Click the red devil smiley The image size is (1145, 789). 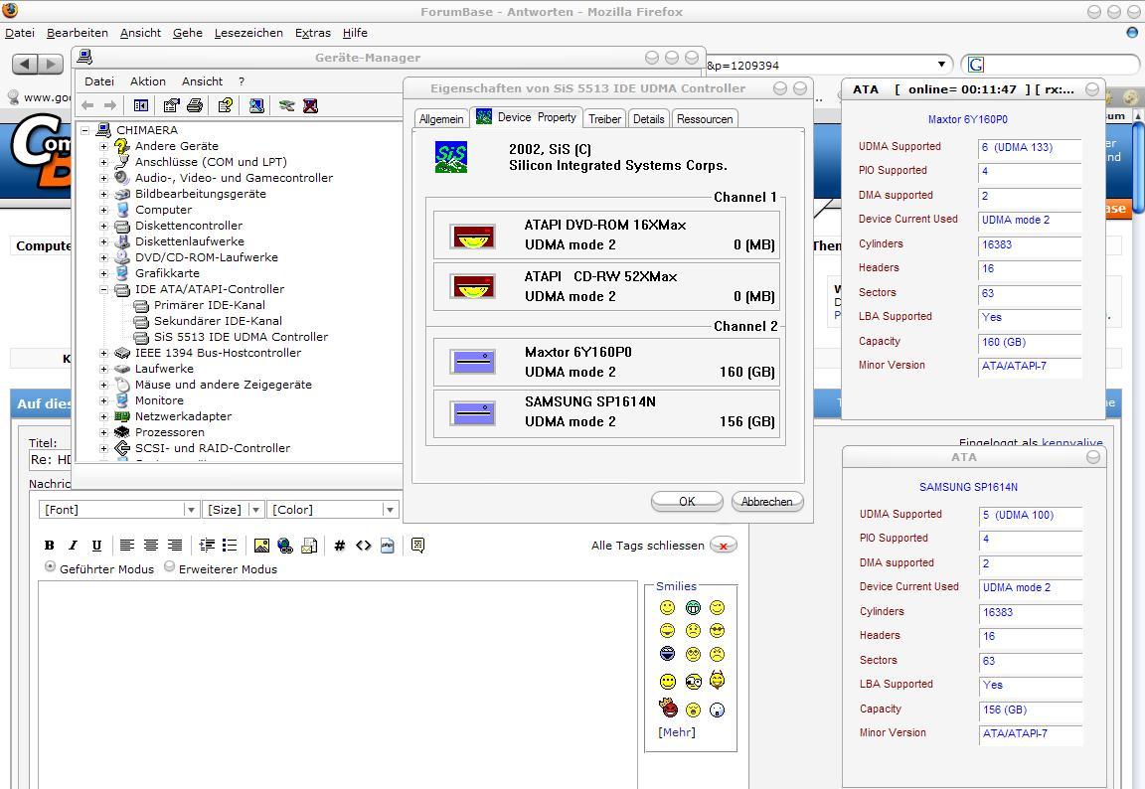point(668,708)
